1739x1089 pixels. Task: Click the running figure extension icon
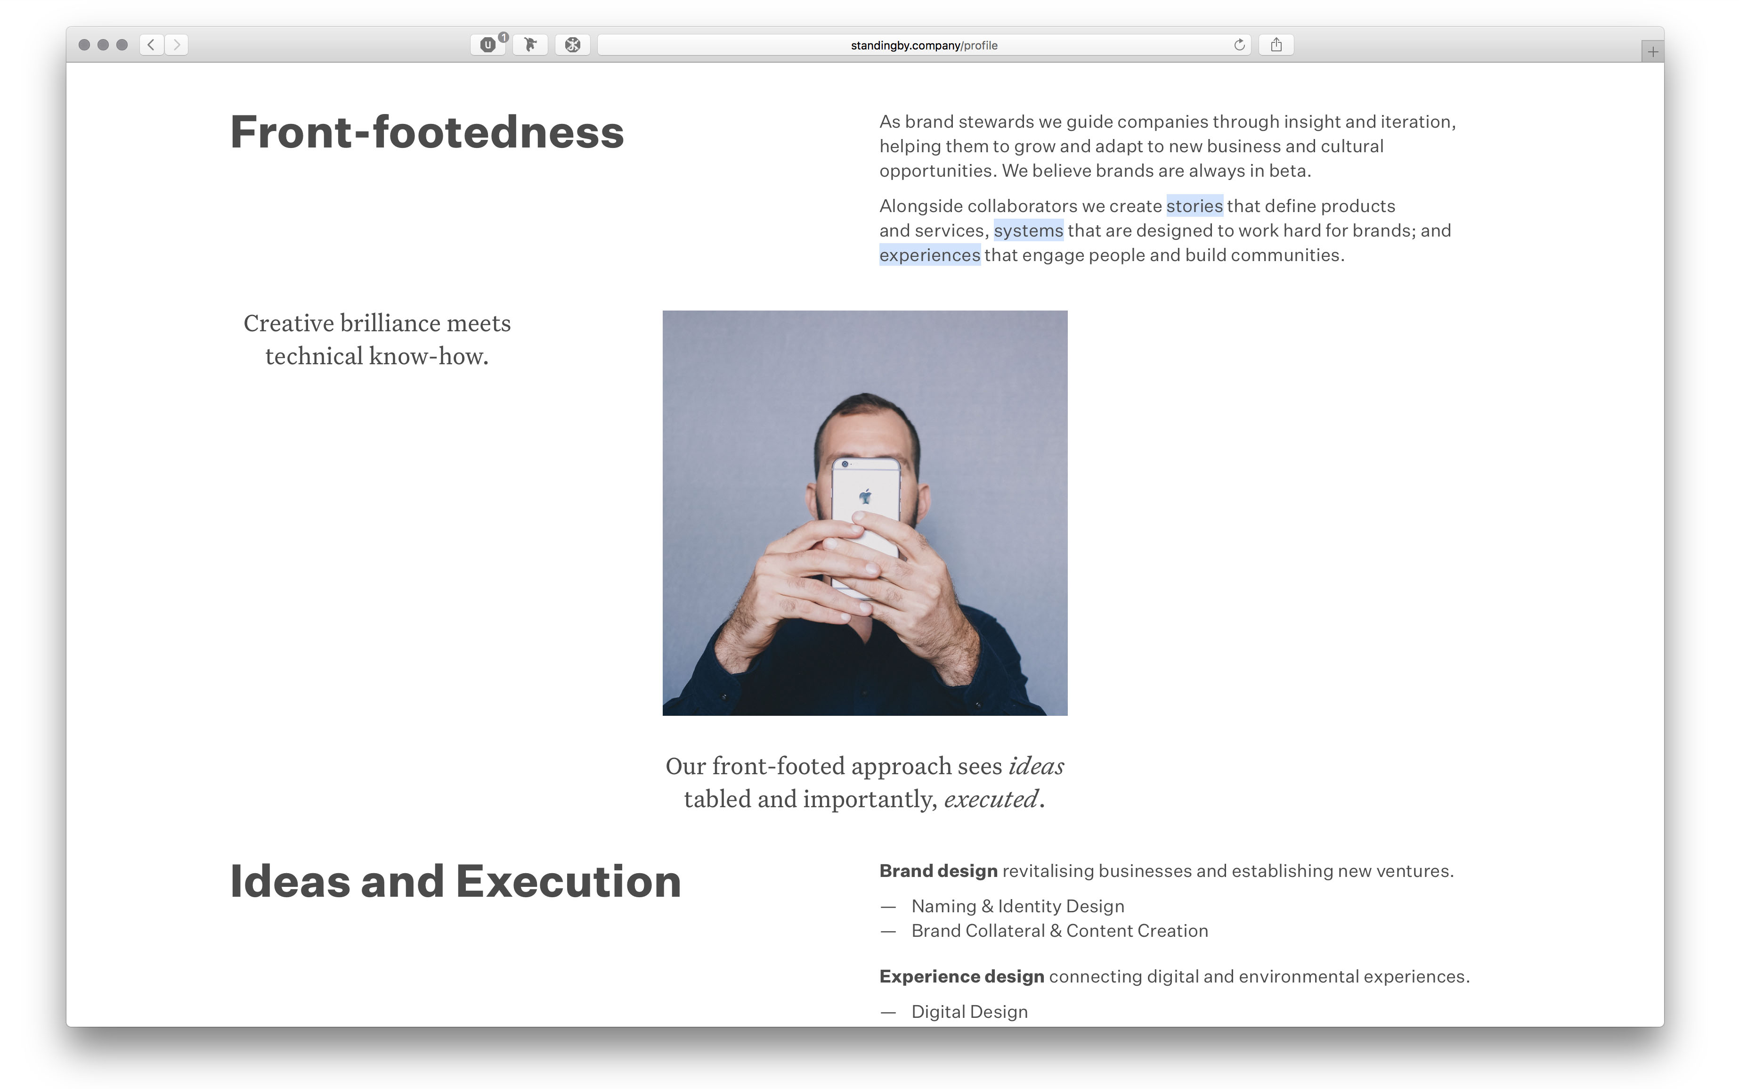pos(530,45)
